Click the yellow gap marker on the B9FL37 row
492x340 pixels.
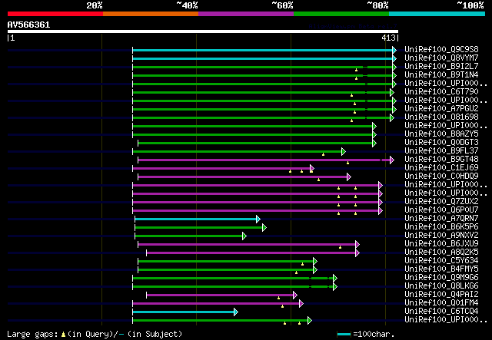(x=323, y=154)
